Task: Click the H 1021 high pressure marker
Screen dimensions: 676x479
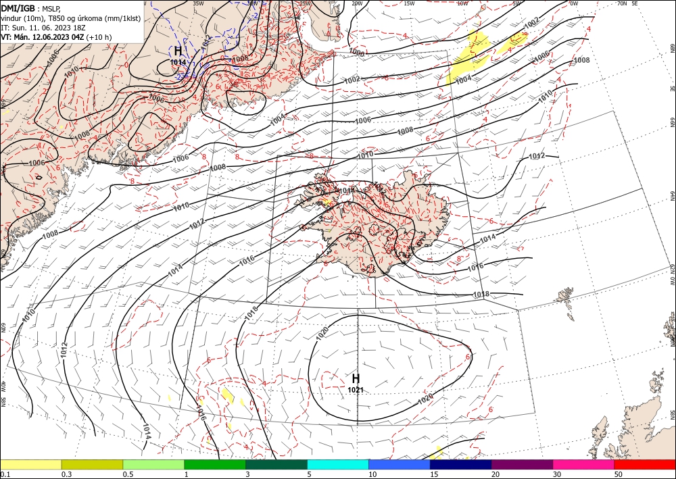Action: click(x=356, y=383)
